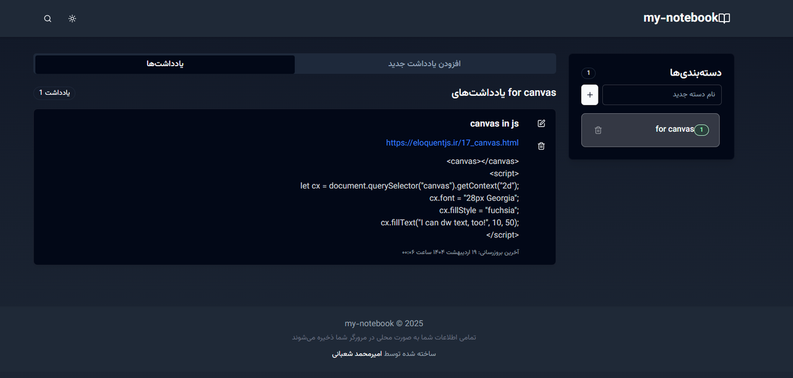Click the یادداشت‌های for canvas heading
This screenshot has width=793, height=378.
point(504,93)
